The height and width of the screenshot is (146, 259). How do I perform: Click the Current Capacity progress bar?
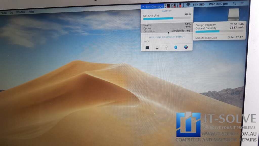219,31
